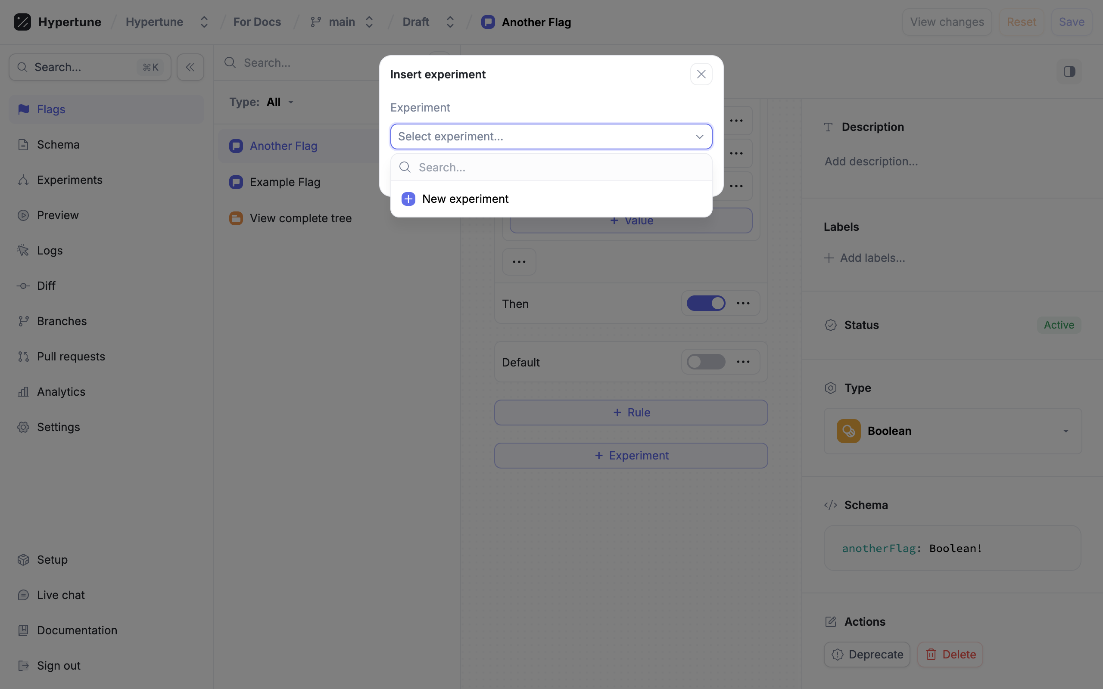The height and width of the screenshot is (689, 1103).
Task: Click the orange View complete tree icon
Action: coord(236,218)
